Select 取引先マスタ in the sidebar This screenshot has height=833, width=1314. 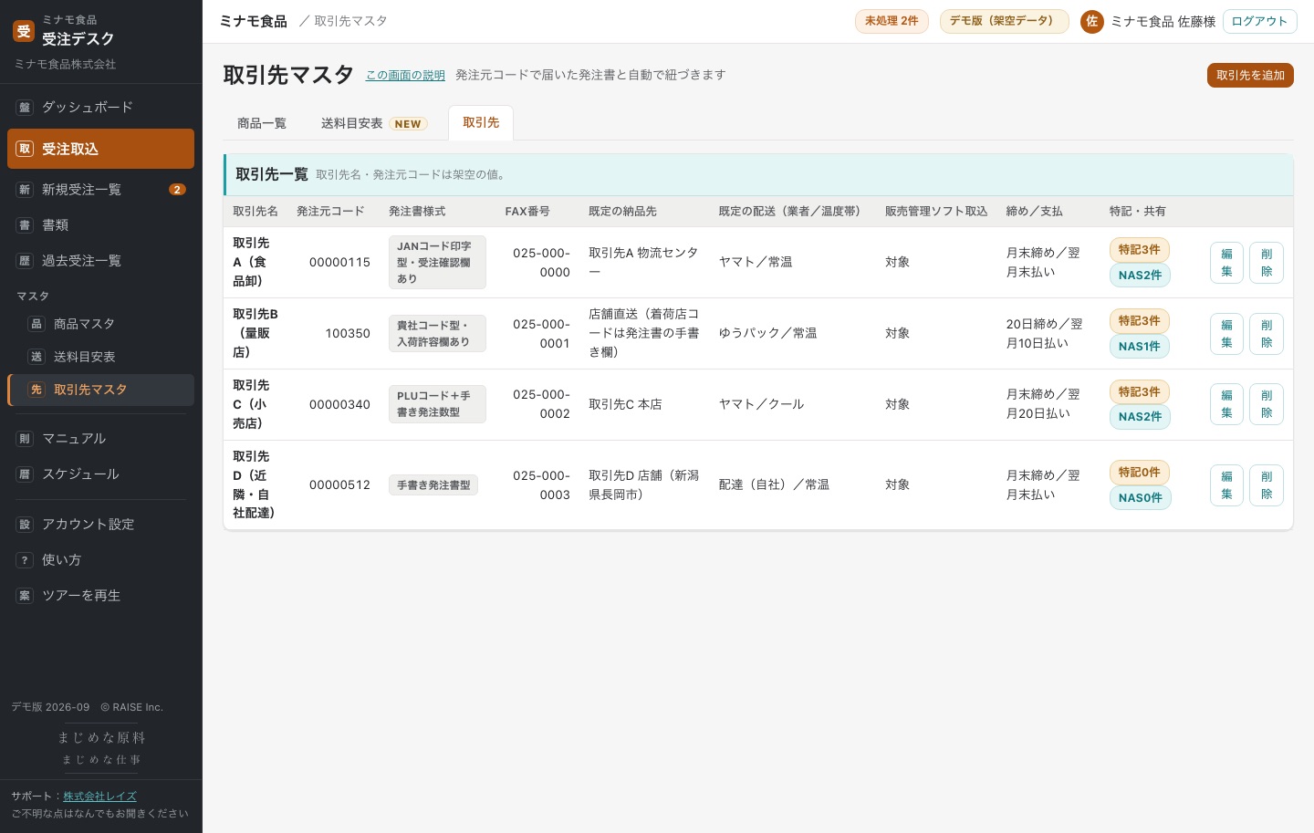[100, 390]
